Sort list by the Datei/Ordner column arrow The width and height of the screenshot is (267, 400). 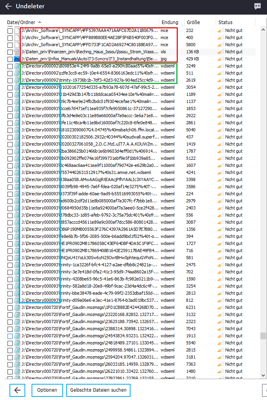coord(39,22)
